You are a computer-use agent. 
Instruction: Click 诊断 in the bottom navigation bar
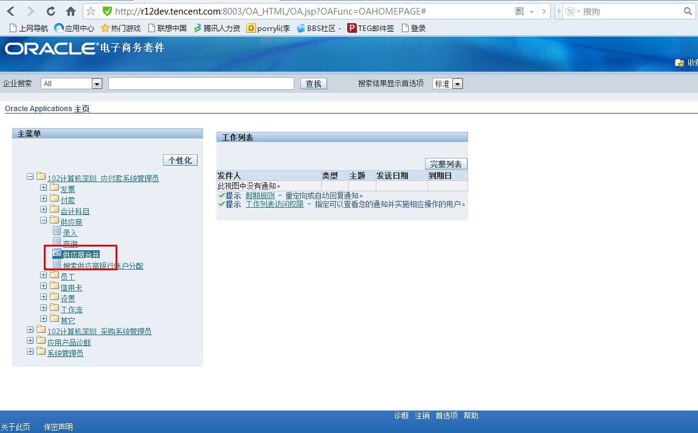pyautogui.click(x=401, y=415)
